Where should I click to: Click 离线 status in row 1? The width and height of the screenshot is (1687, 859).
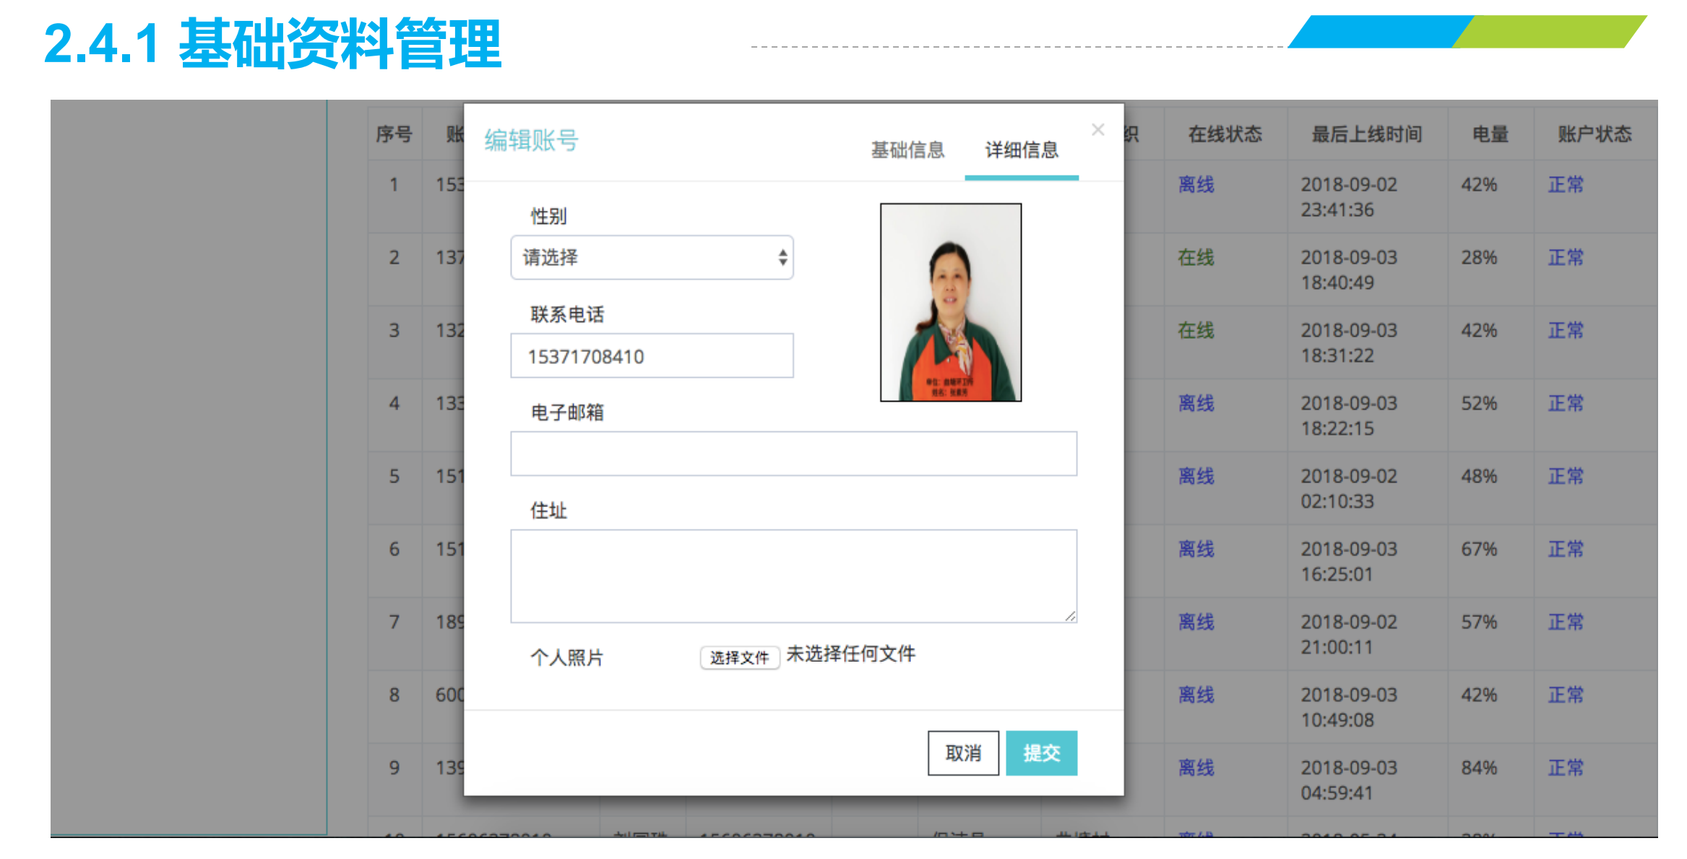tap(1196, 185)
